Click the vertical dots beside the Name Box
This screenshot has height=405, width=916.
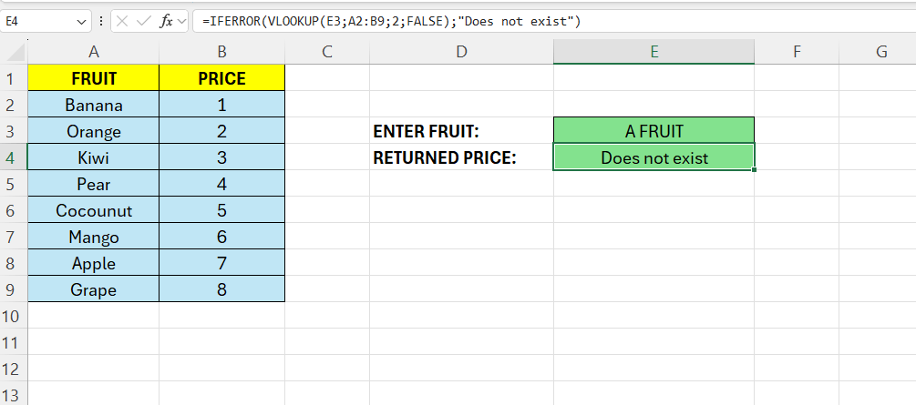point(100,21)
